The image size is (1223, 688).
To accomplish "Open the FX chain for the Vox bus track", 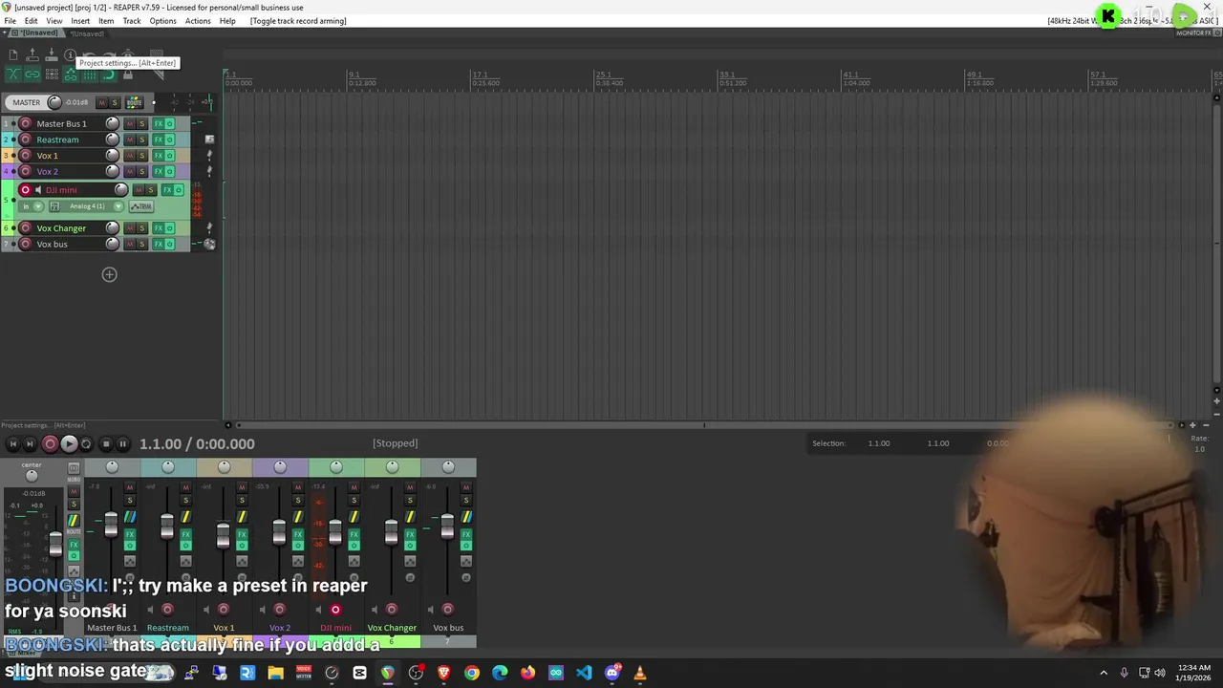I will click(x=159, y=244).
